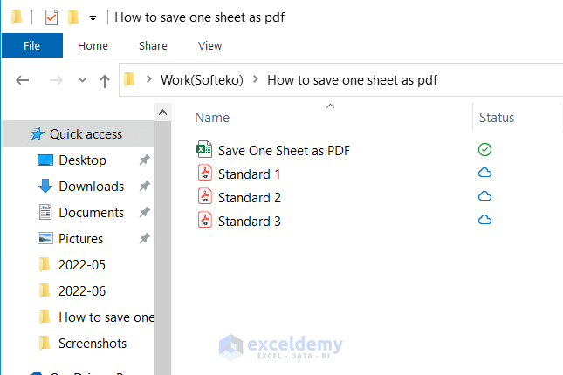
Task: Switch to the View ribbon tab
Action: [209, 45]
